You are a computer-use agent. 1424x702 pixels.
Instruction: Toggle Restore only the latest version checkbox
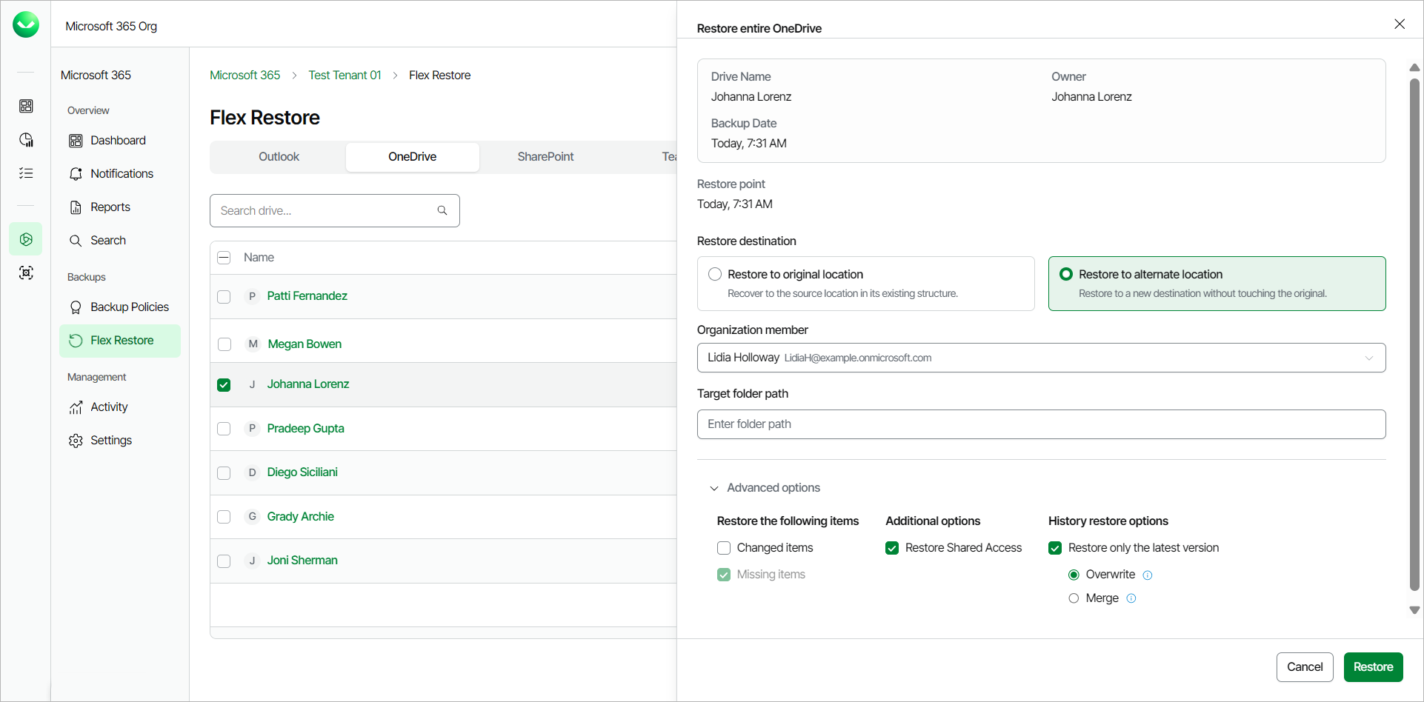pyautogui.click(x=1055, y=548)
